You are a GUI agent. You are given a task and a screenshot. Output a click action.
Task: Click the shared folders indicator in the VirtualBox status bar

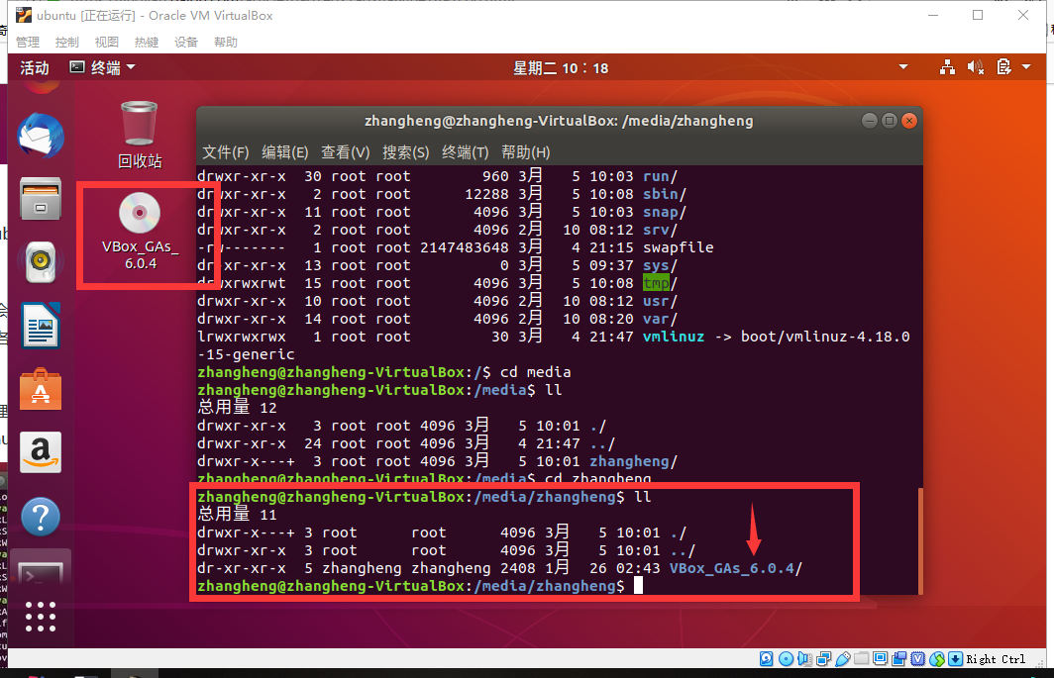861,659
